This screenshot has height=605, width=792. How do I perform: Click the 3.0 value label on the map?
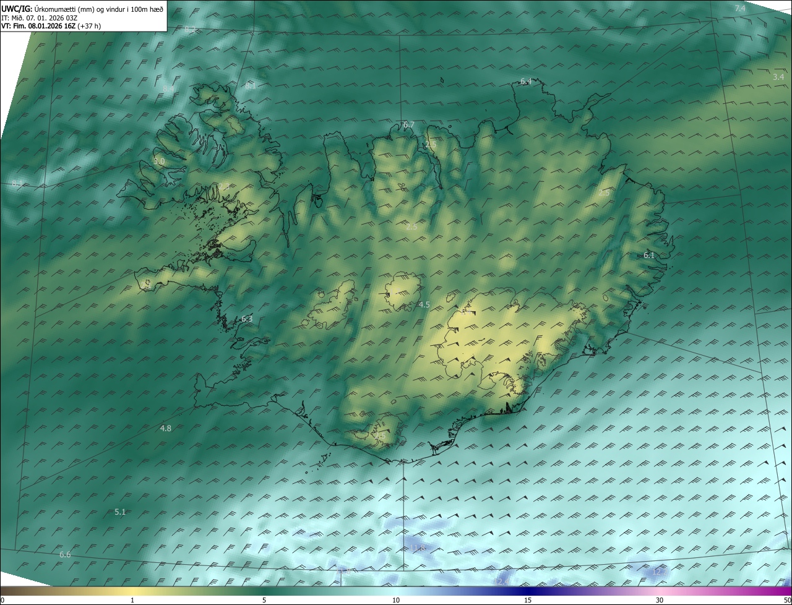(x=159, y=161)
